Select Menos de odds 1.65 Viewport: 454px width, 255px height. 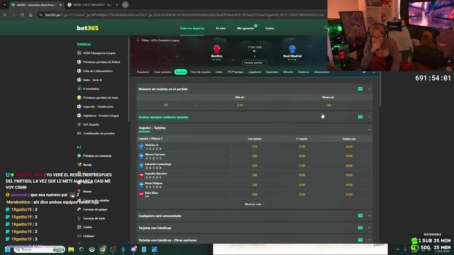coord(328,105)
